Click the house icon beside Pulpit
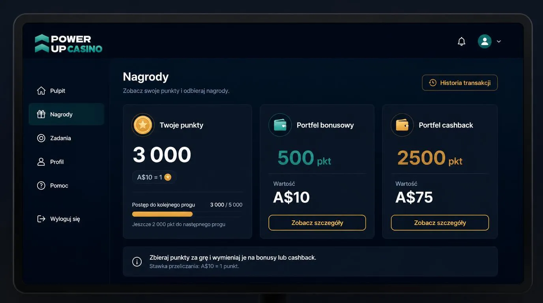This screenshot has width=543, height=303. 41,91
